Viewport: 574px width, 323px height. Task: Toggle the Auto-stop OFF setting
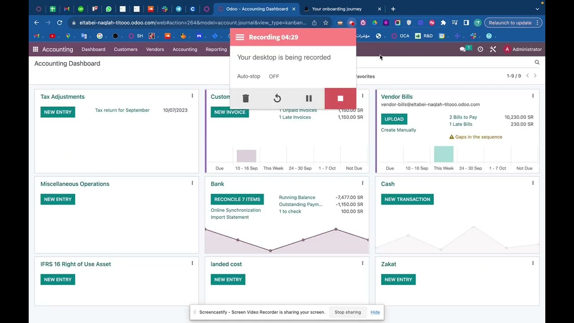[274, 76]
